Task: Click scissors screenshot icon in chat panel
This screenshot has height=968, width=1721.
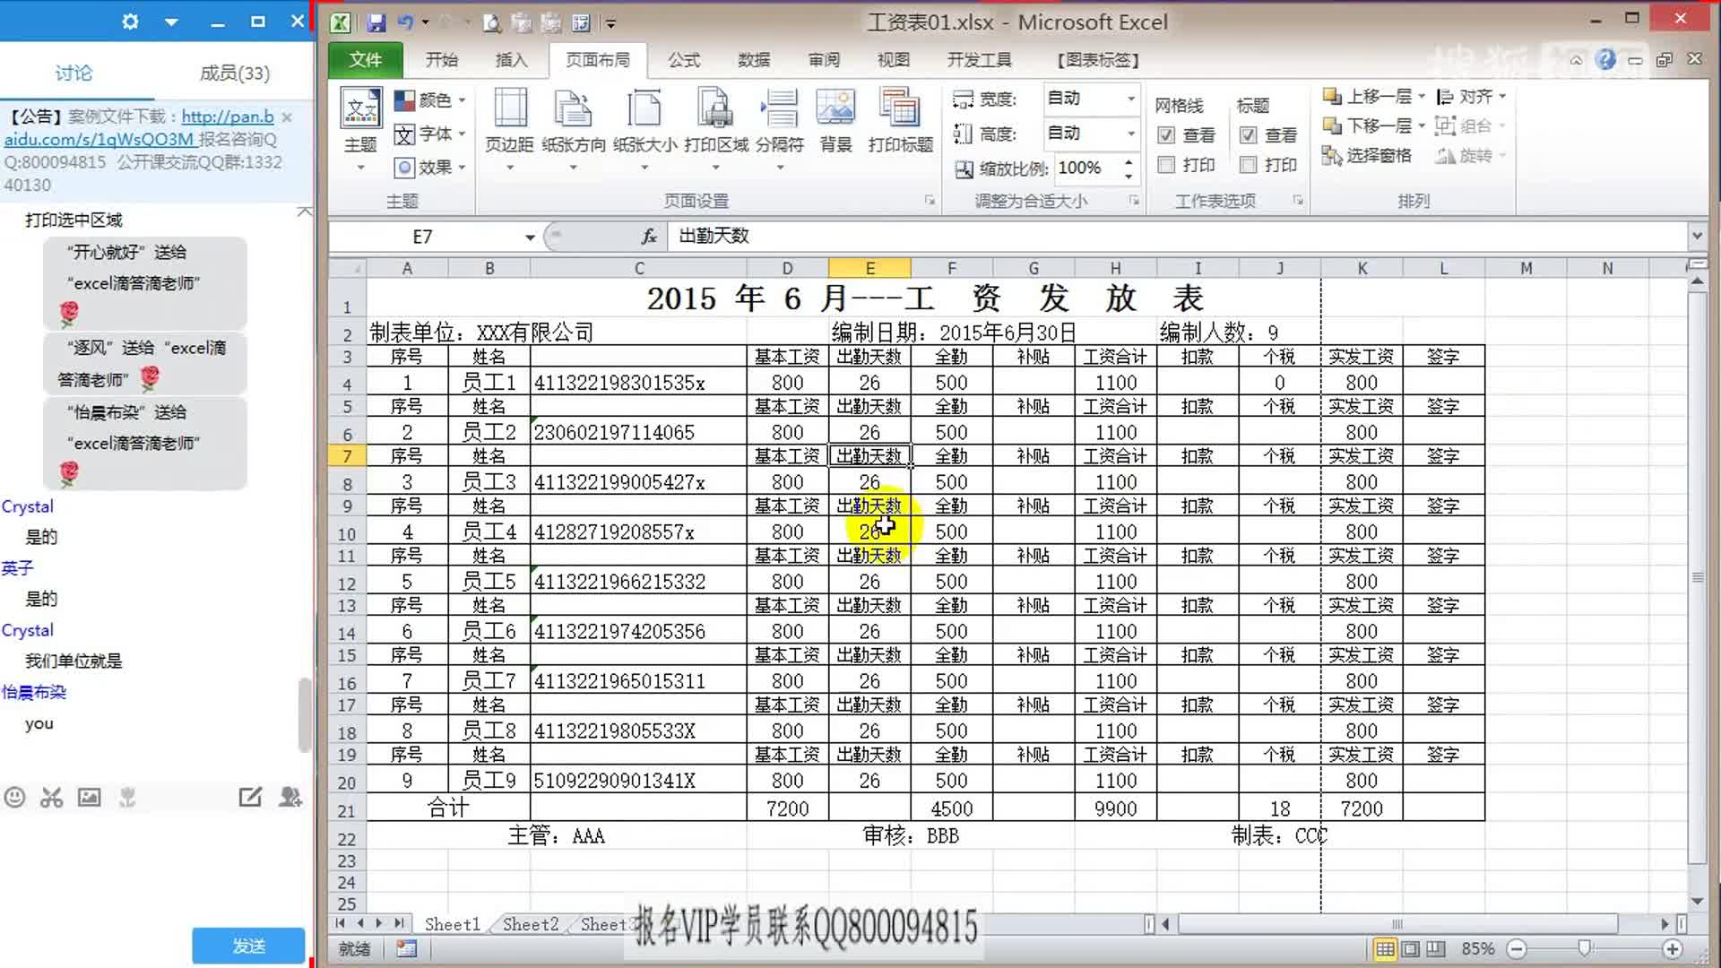Action: tap(52, 797)
